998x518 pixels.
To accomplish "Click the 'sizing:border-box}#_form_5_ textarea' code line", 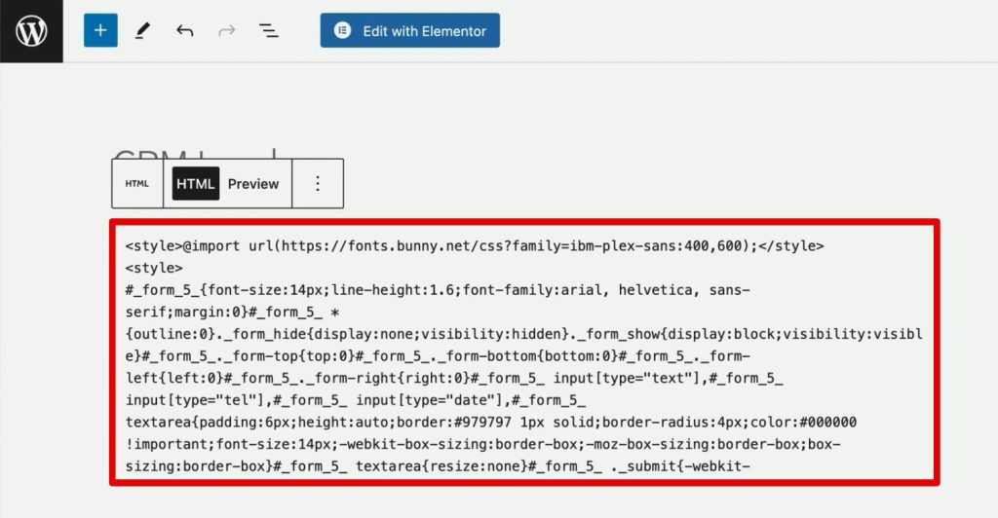I will (x=438, y=466).
